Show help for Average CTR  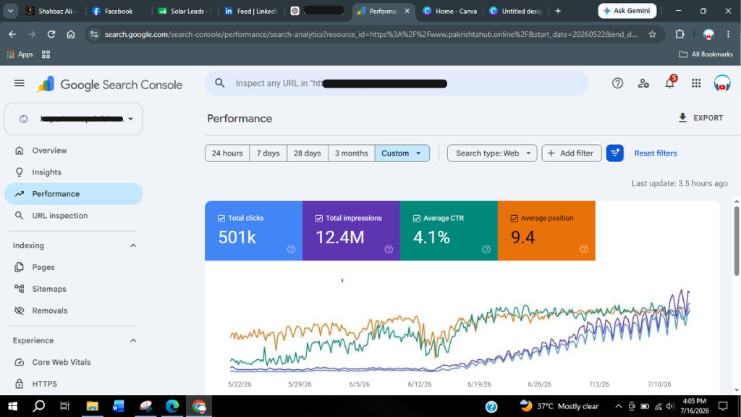coord(486,249)
